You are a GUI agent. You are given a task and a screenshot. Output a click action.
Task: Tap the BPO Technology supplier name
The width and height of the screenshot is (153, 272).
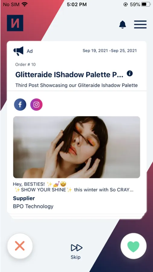click(x=33, y=206)
